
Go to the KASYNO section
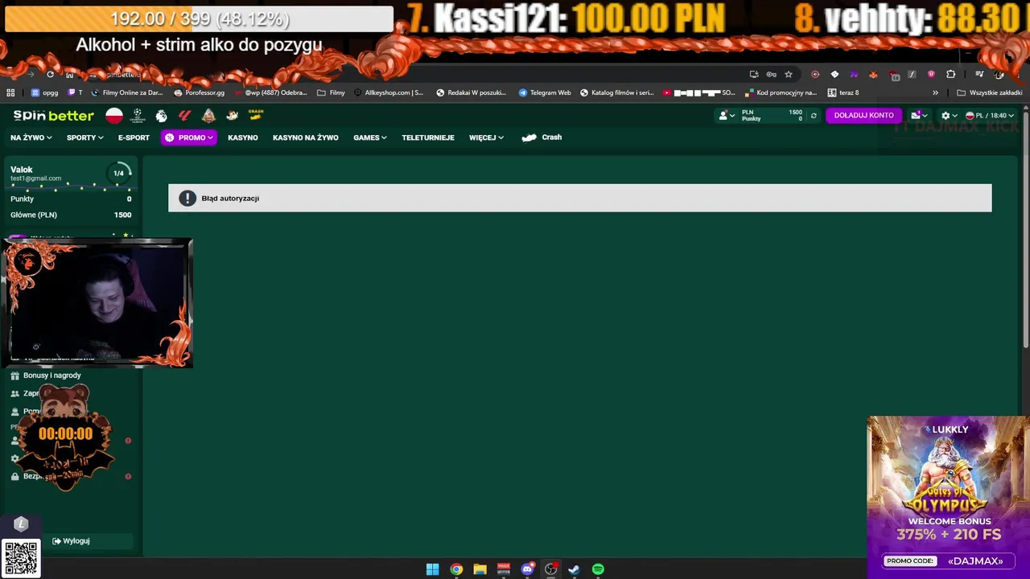(243, 138)
